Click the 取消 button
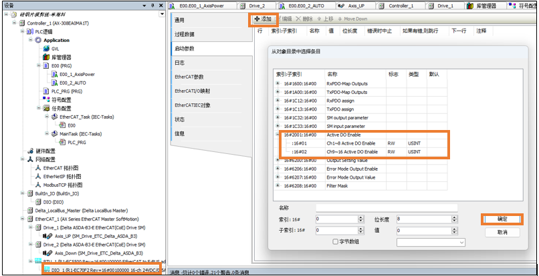Image resolution: width=539 pixels, height=276 pixels. click(501, 232)
